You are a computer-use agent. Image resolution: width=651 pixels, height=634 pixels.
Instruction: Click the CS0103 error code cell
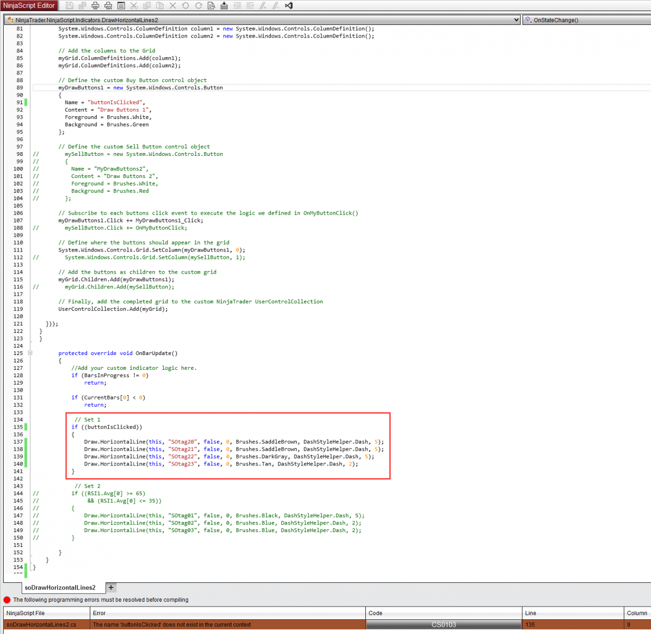click(x=444, y=624)
